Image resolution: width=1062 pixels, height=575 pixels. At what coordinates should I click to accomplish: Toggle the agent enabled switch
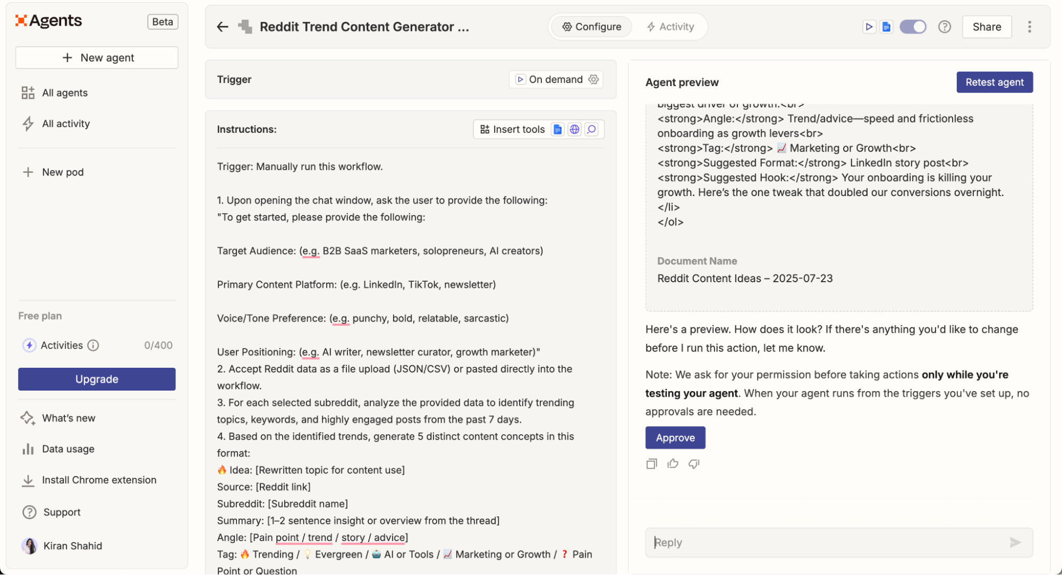click(913, 27)
